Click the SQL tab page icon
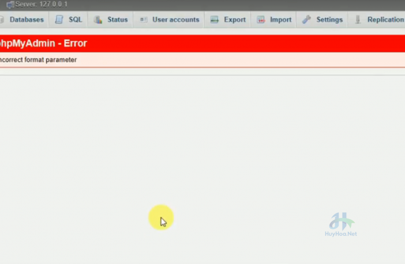 point(59,20)
